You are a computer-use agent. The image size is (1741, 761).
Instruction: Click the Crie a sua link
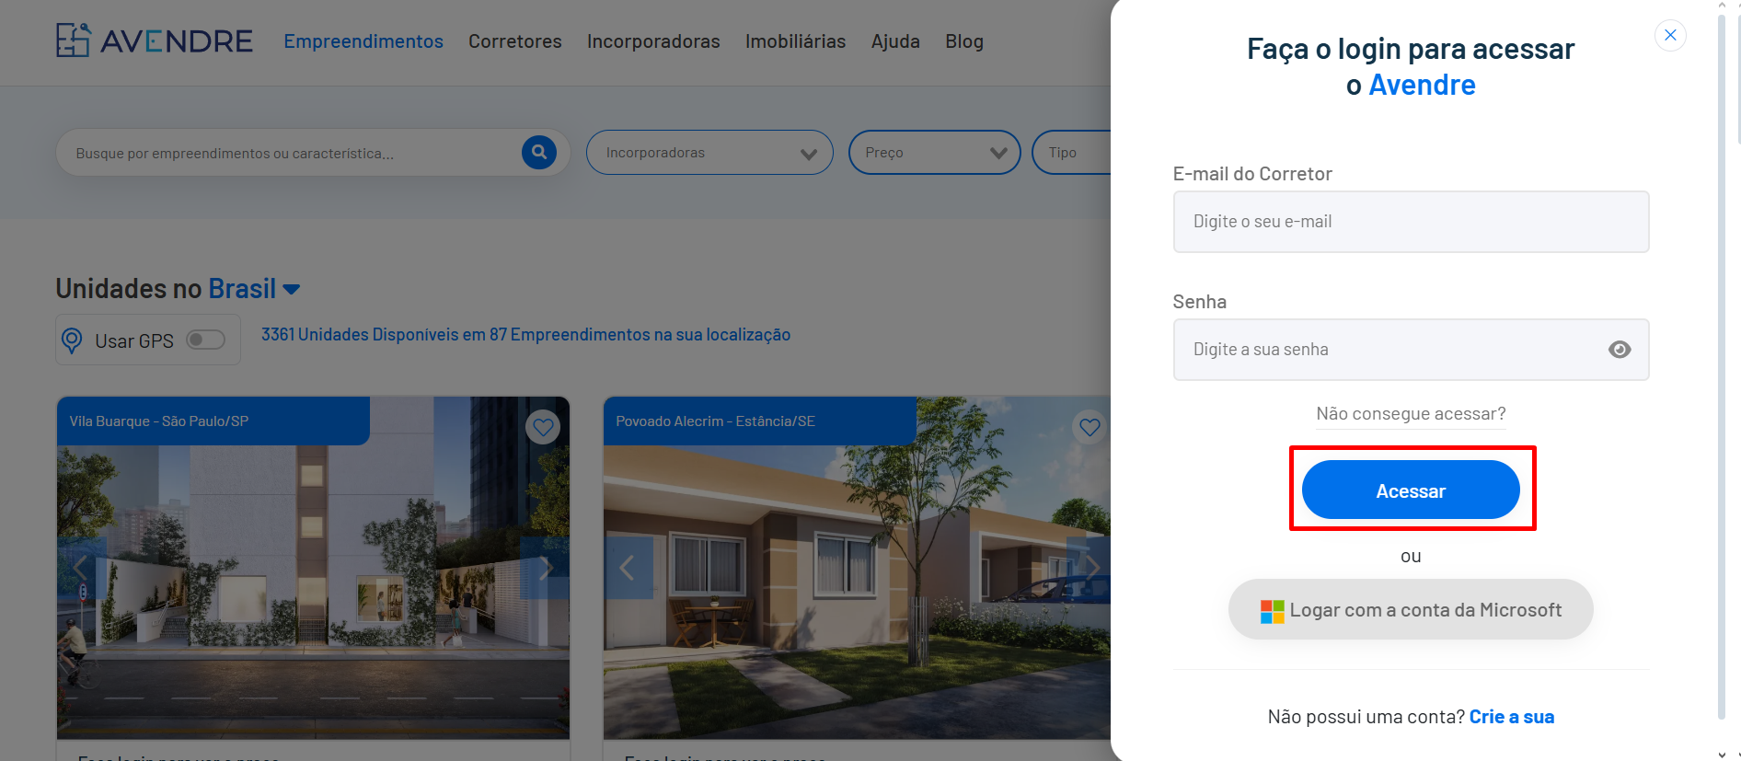click(x=1512, y=717)
